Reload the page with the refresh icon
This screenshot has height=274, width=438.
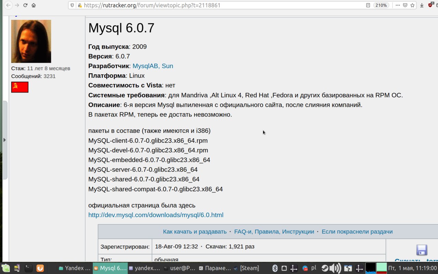25,5
